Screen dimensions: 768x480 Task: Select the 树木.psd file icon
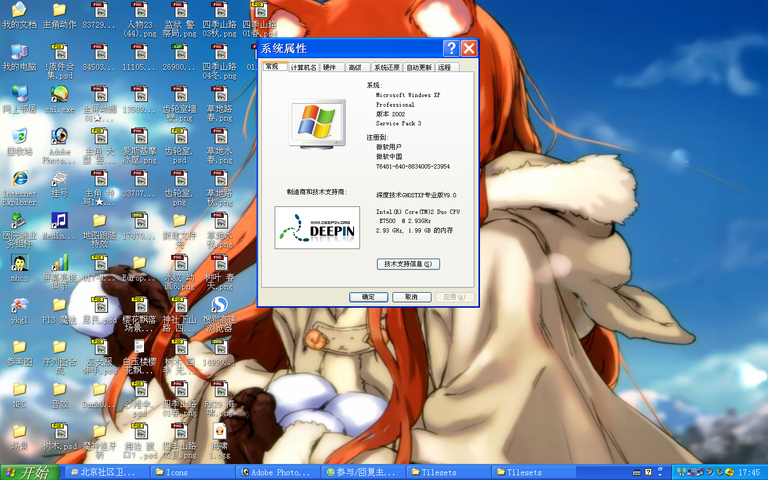[x=59, y=437]
